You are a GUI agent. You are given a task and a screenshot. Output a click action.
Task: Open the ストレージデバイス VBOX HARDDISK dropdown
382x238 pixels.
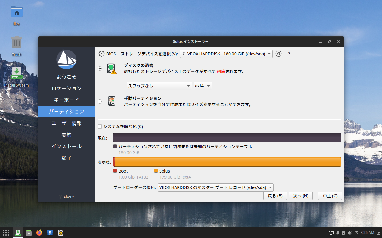226,54
